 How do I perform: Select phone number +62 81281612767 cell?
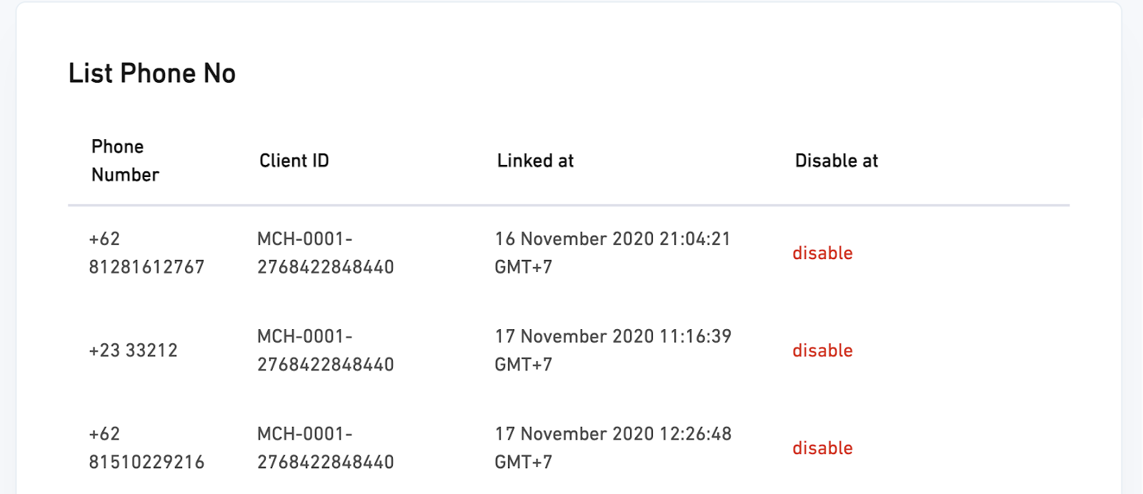tap(146, 253)
